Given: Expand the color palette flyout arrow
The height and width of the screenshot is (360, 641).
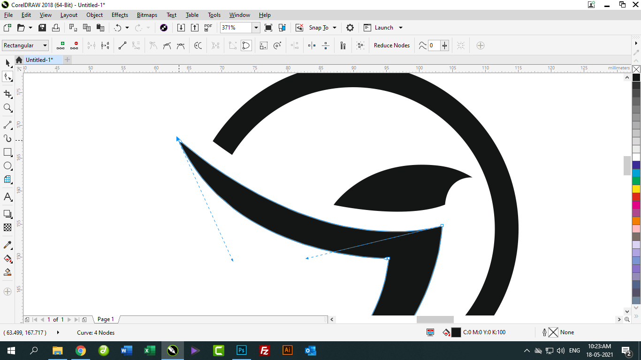Looking at the screenshot, I should (636, 43).
